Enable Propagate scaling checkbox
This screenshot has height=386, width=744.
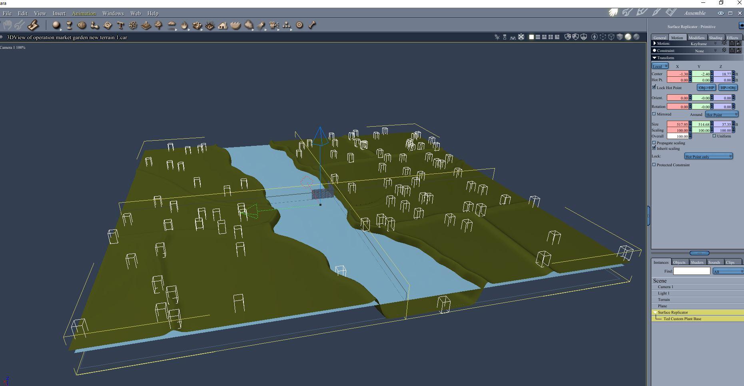tap(654, 143)
